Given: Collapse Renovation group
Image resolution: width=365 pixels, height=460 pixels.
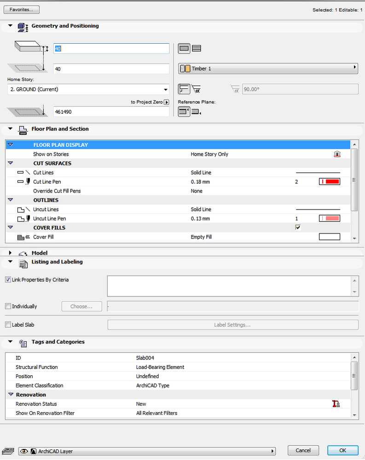Looking at the screenshot, I should [11, 394].
